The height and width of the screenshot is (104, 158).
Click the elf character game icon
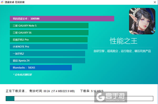tap(142, 21)
